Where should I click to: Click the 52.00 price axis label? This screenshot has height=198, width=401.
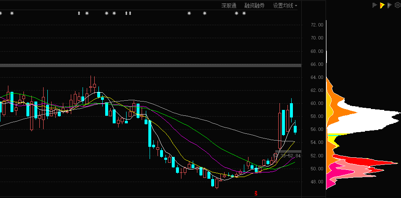coord(317,156)
